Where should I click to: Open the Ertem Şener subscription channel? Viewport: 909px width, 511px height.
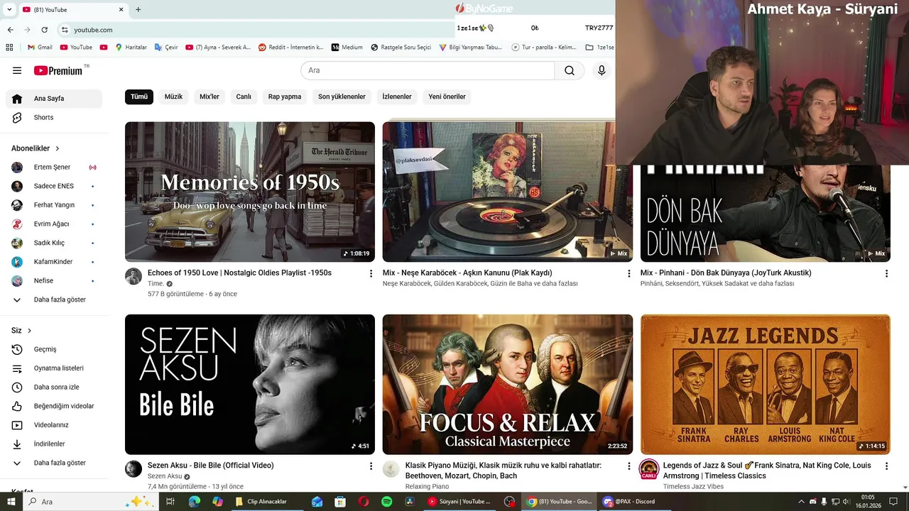pyautogui.click(x=54, y=167)
